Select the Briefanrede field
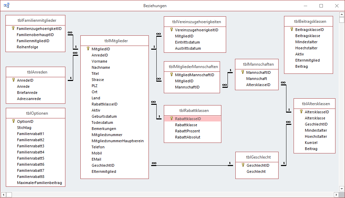Image resolution: width=345 pixels, height=198 pixels. point(27,93)
